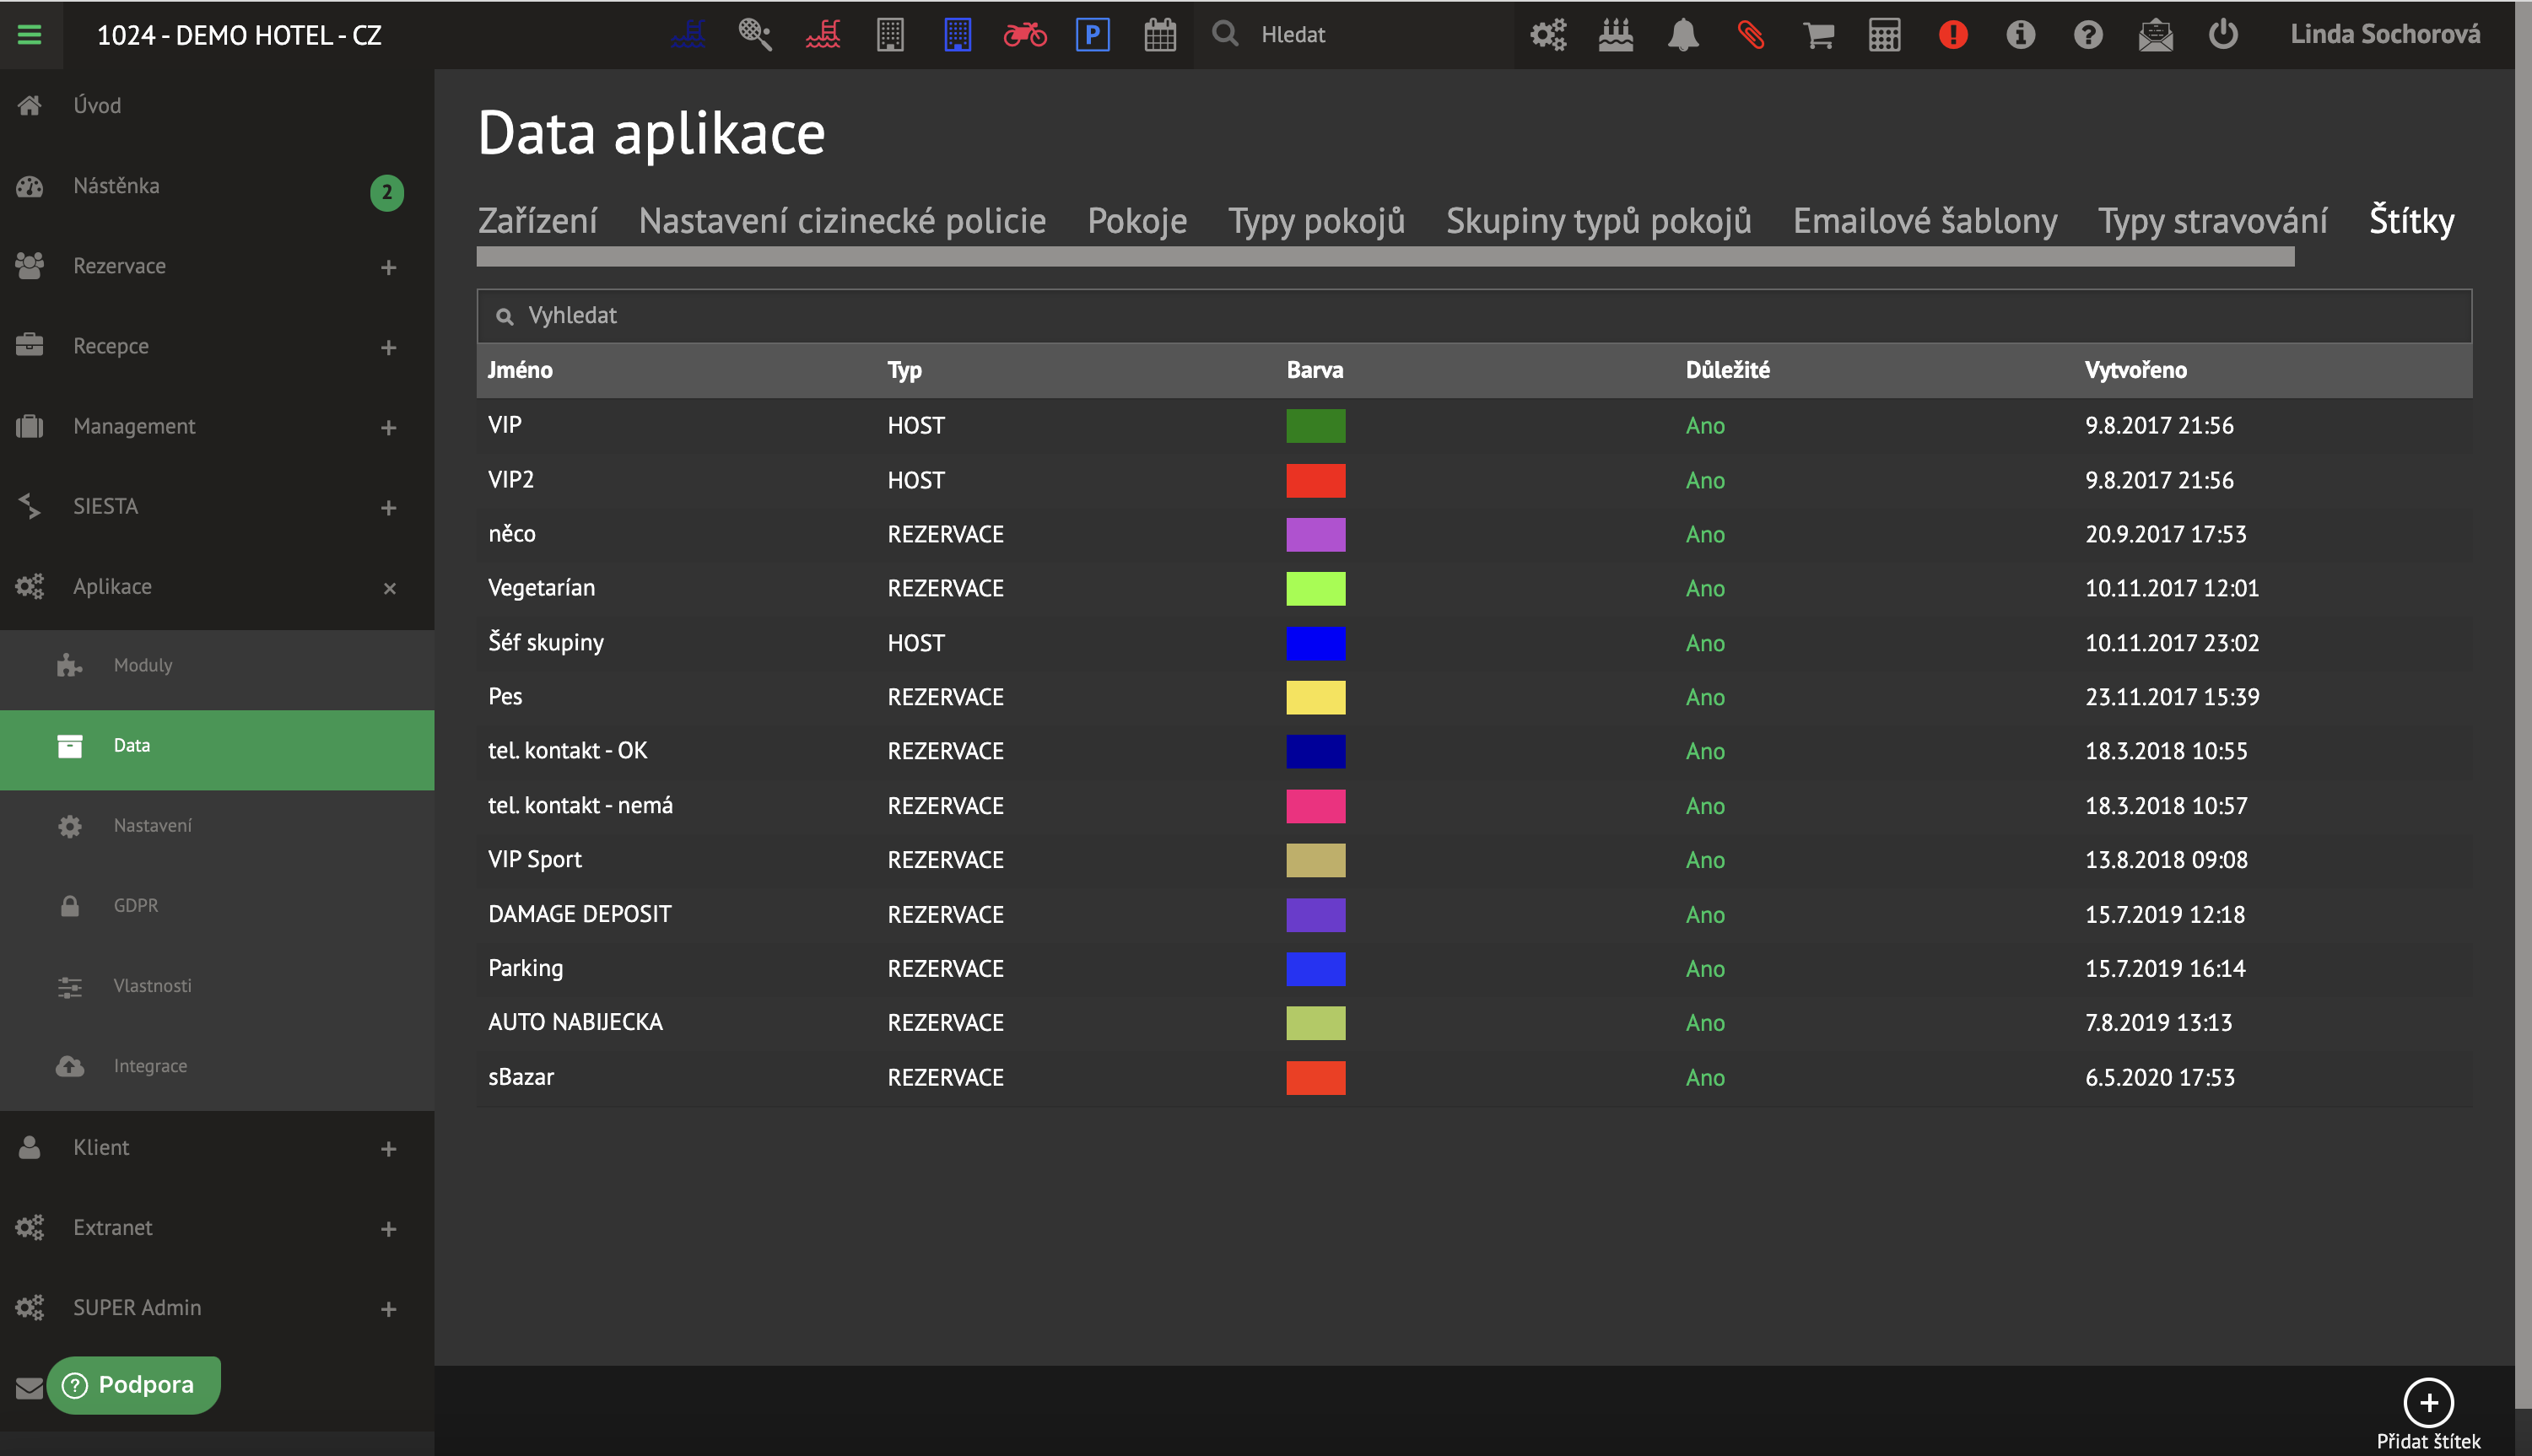Expand the Management sidebar section
Image resolution: width=2532 pixels, height=1456 pixels.
(388, 427)
